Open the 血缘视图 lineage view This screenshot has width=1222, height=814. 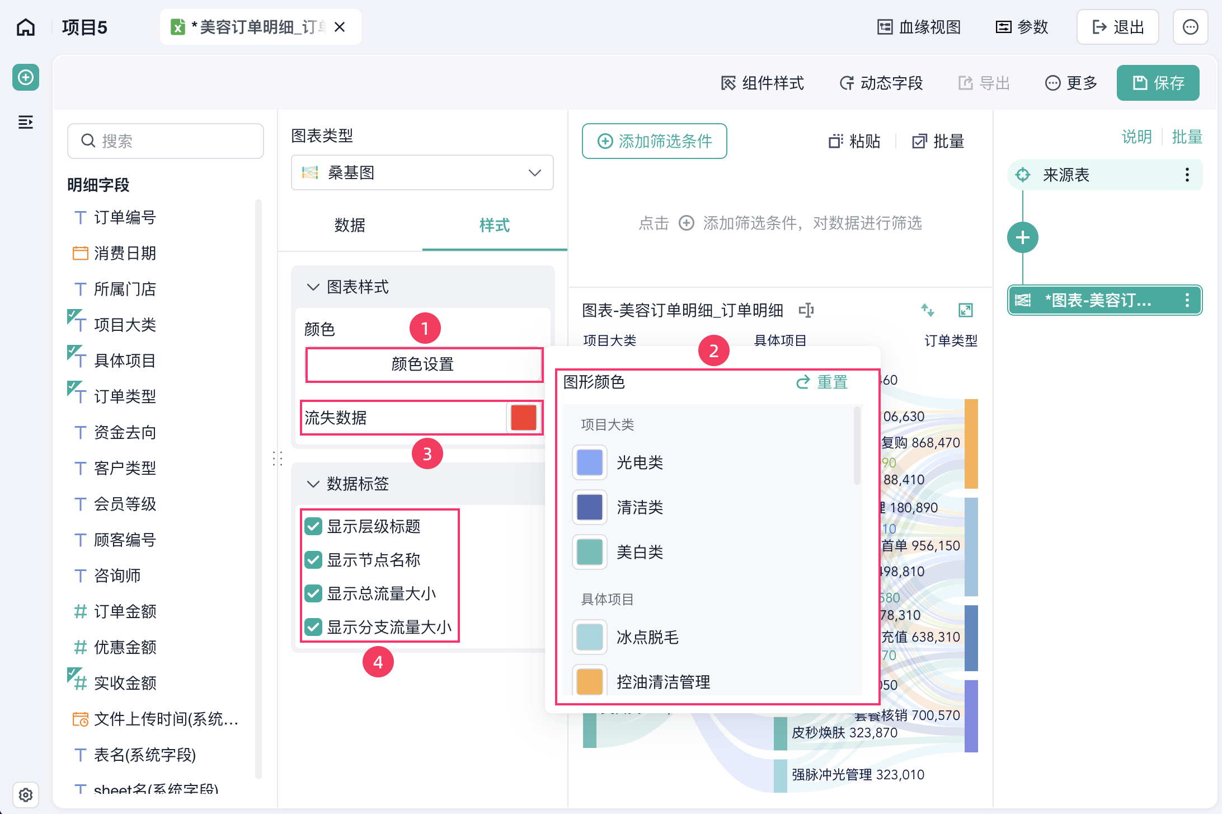[x=919, y=27]
